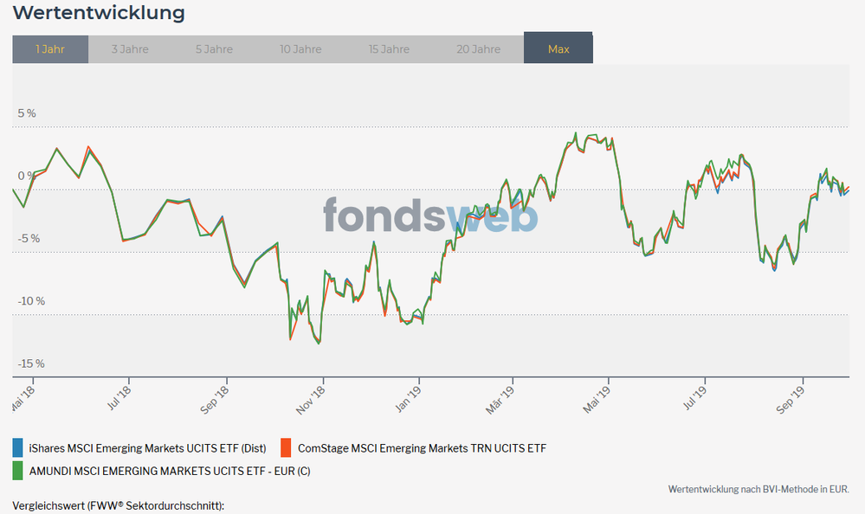Click the 5 % y-axis label

[27, 113]
